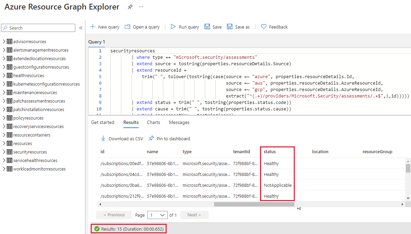The width and height of the screenshot is (411, 234).
Task: Switch to the Get started tab
Action: pos(103,122)
